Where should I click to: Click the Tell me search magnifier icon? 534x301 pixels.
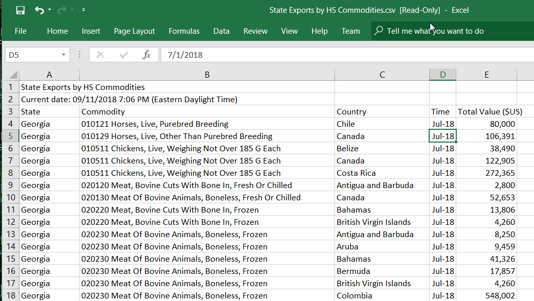tap(379, 31)
